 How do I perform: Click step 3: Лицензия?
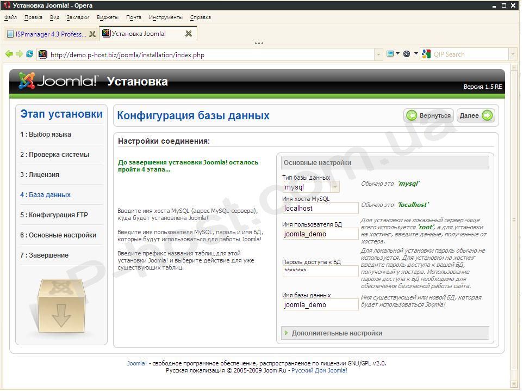40,175
